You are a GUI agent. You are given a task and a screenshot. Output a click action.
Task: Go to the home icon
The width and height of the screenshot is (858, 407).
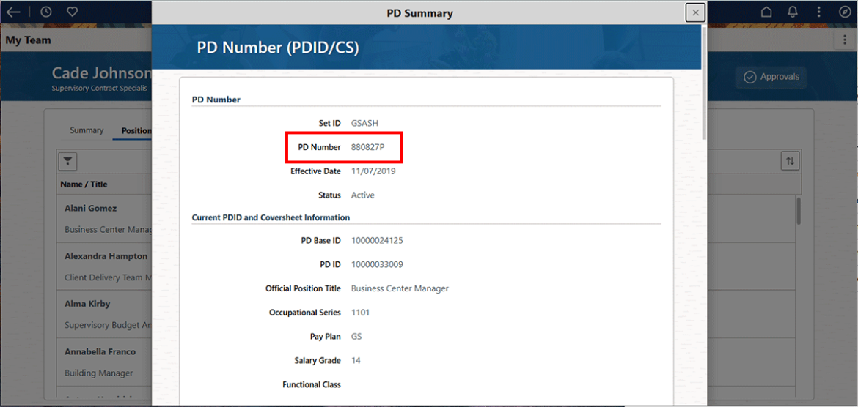(766, 12)
